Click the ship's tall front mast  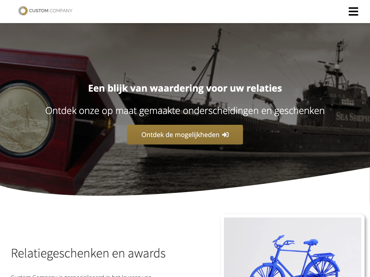pyautogui.click(x=217, y=66)
